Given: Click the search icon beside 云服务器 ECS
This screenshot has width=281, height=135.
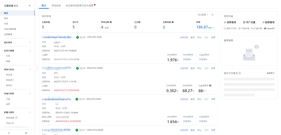Looking at the screenshot, I should pyautogui.click(x=30, y=6).
